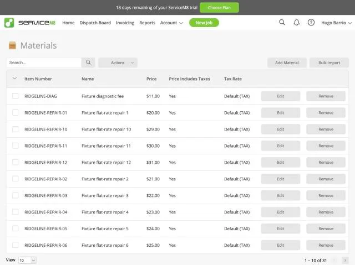355x265 pixels.
Task: Tick the RIDGELINE-REPAIR-01 checkbox
Action: [x=16, y=112]
